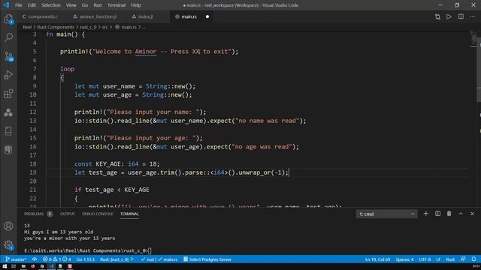
Task: Click the Reel breadcrumb segment
Action: 27,27
